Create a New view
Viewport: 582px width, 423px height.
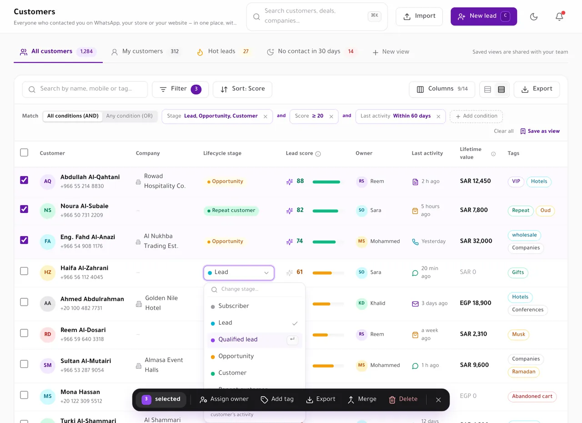391,52
